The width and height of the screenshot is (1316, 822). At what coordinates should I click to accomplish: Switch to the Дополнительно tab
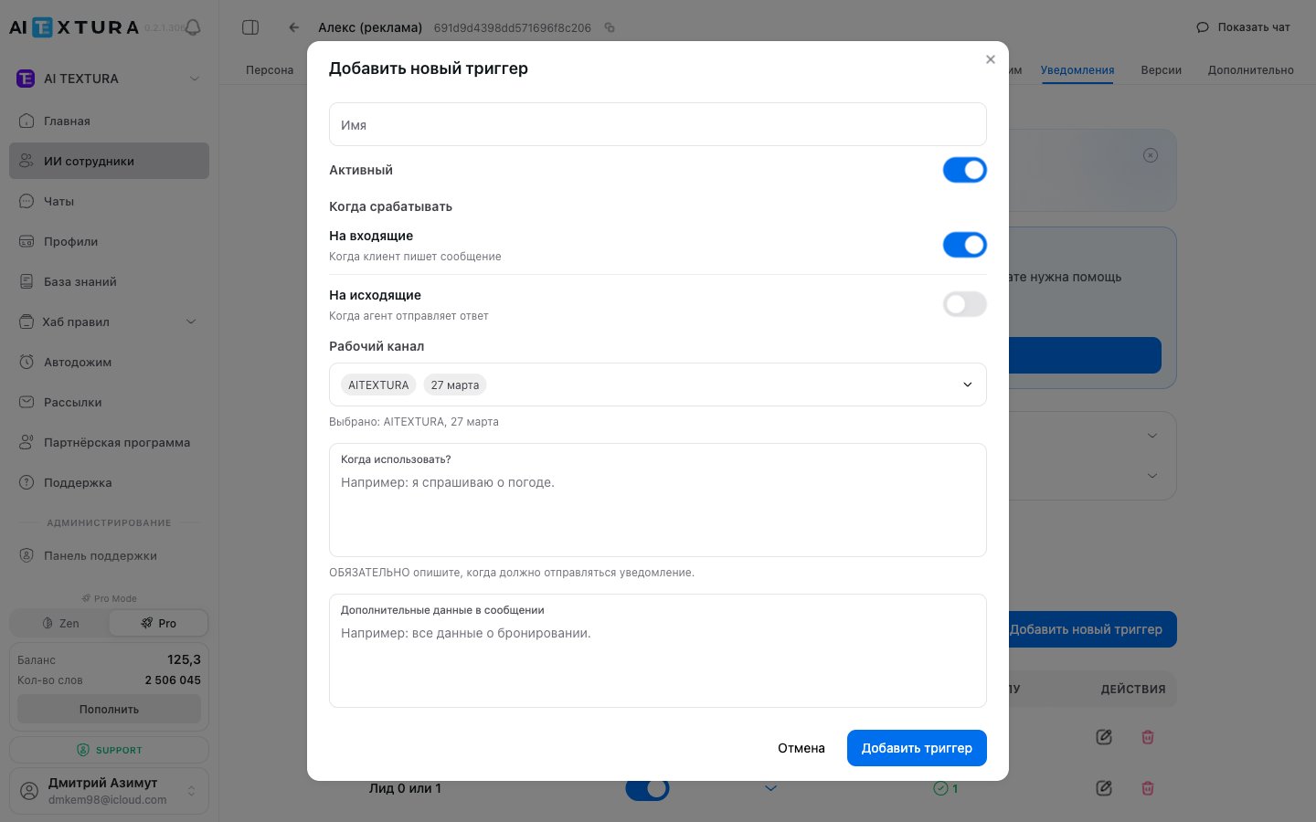1250,69
